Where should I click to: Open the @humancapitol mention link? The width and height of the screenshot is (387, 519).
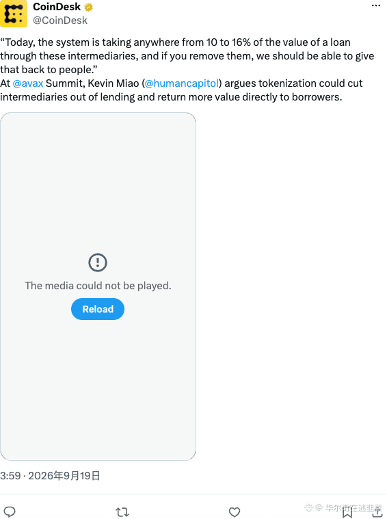click(x=182, y=83)
